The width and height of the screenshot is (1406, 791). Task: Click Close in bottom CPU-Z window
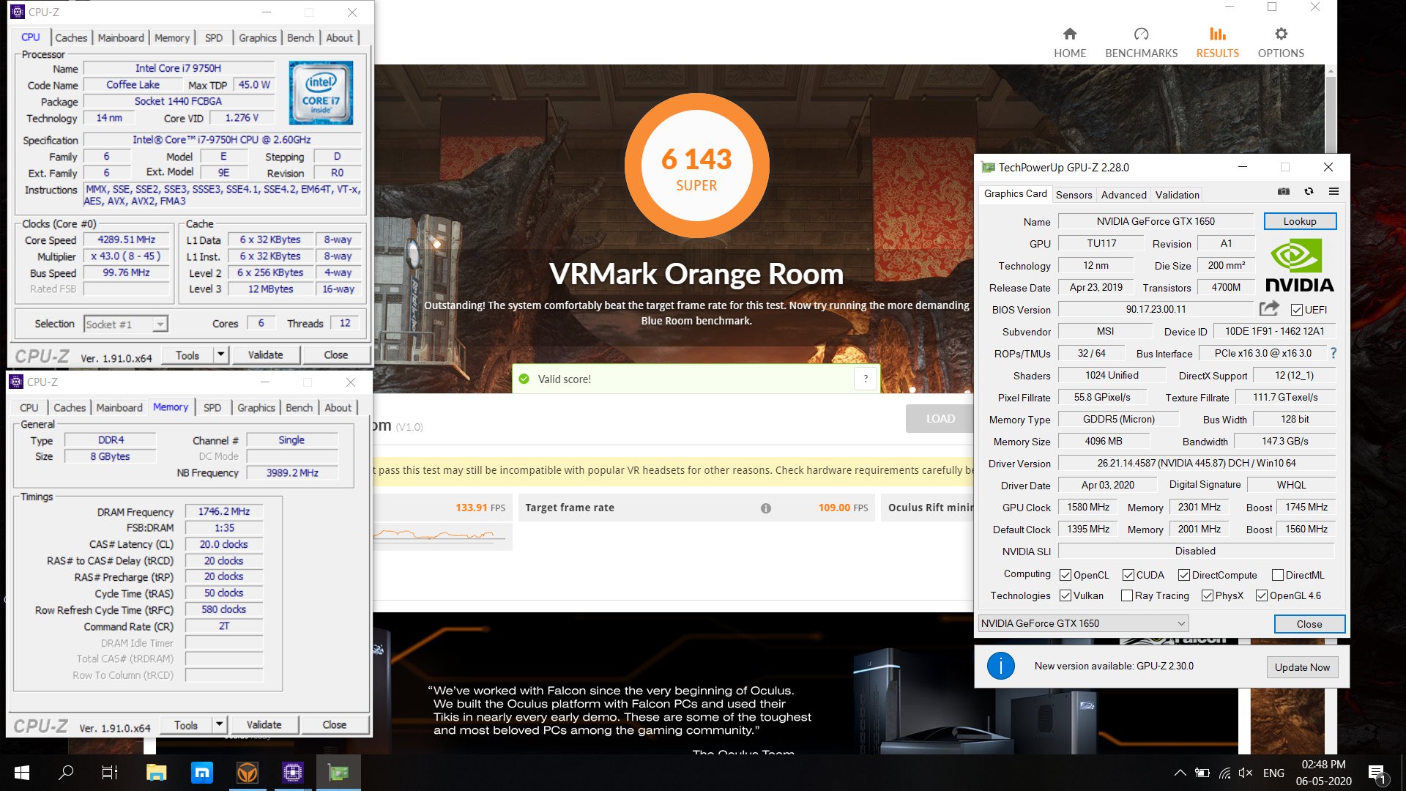pyautogui.click(x=335, y=725)
